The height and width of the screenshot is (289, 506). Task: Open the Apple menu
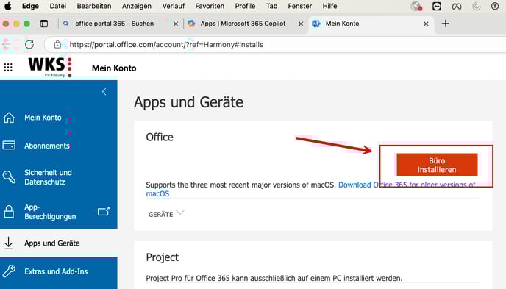8,6
